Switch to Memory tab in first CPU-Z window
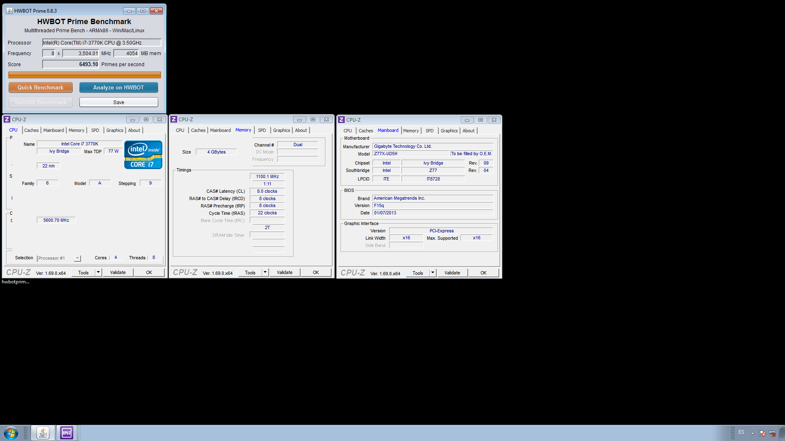This screenshot has width=785, height=441. pos(76,130)
